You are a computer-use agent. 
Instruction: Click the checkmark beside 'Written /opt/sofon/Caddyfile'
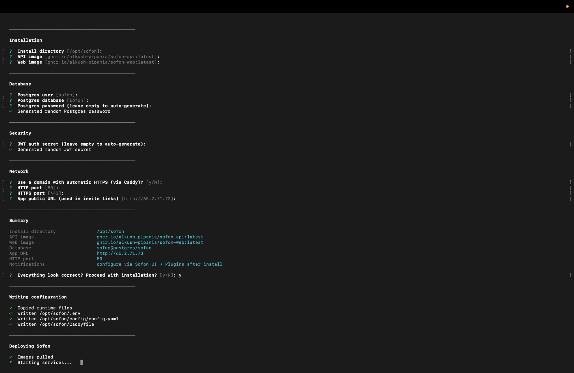pos(11,325)
